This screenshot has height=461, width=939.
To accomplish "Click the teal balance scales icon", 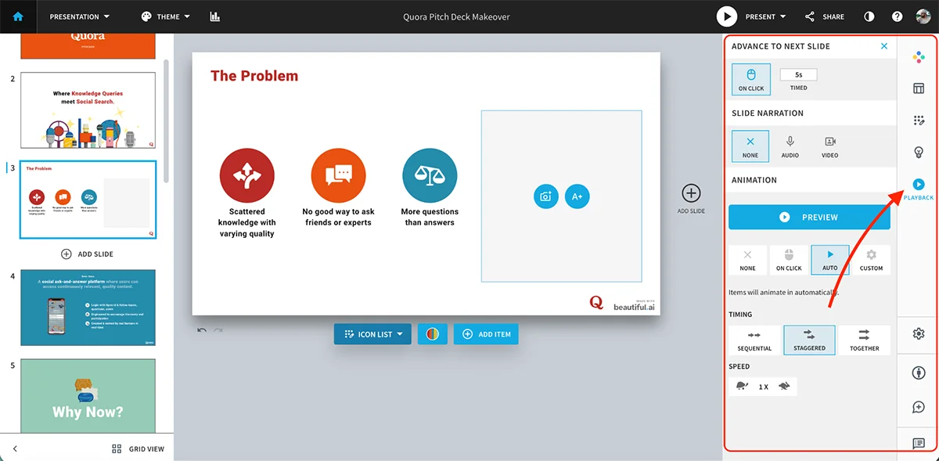I will (430, 176).
